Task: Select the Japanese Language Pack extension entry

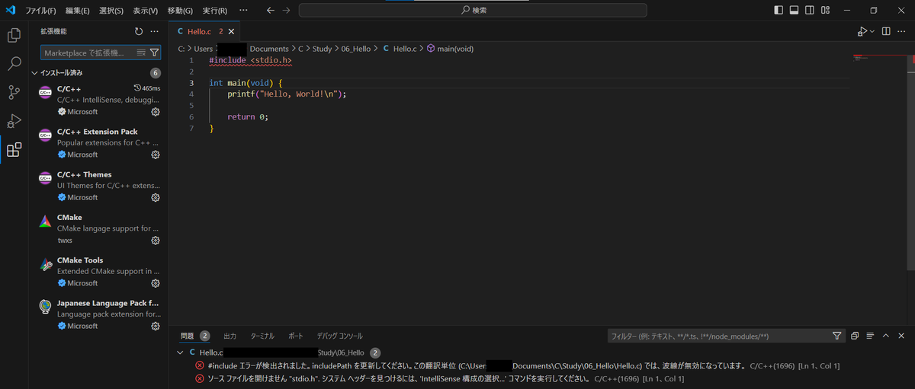Action: [x=97, y=314]
